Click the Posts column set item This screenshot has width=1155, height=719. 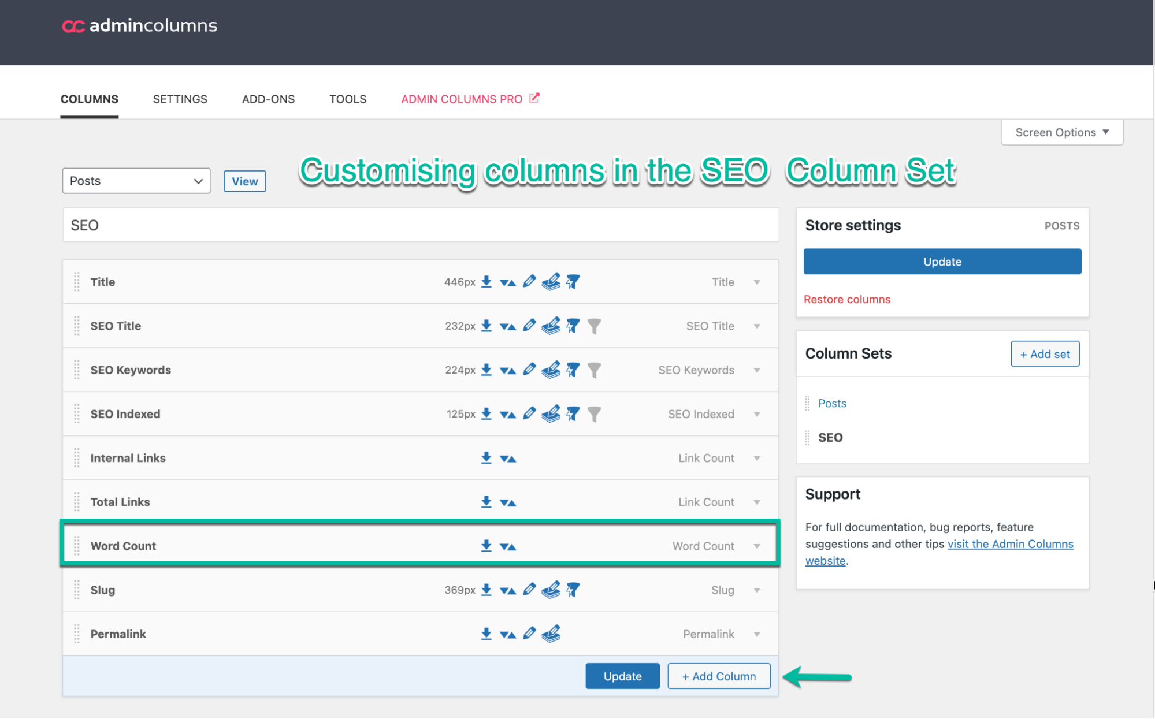pos(832,403)
